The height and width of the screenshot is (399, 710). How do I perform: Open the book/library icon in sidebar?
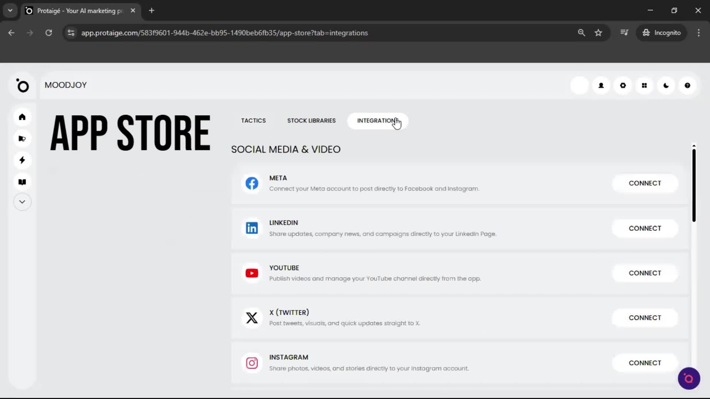22,182
